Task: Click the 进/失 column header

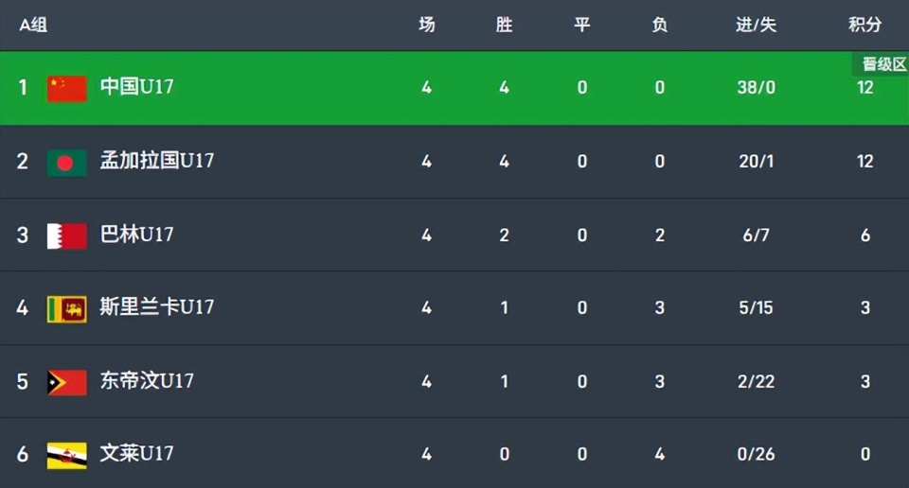Action: click(x=756, y=25)
